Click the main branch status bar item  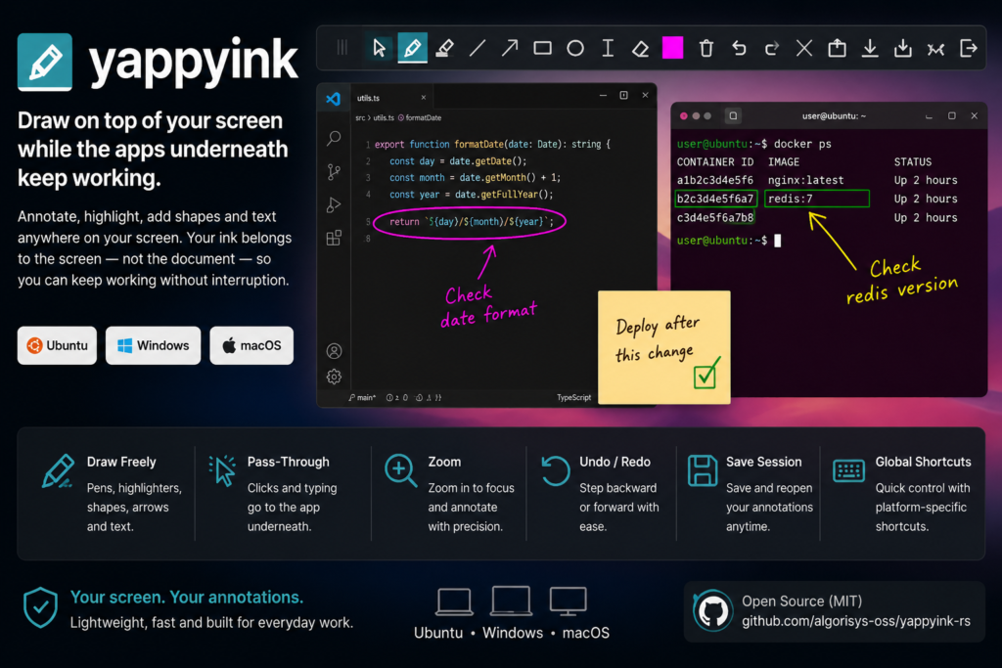[x=363, y=397]
